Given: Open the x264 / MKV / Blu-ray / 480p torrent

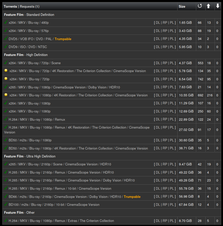Looking at the screenshot, I should pos(29,23).
